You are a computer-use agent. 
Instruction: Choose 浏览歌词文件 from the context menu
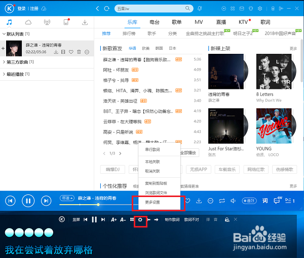coord(156,192)
